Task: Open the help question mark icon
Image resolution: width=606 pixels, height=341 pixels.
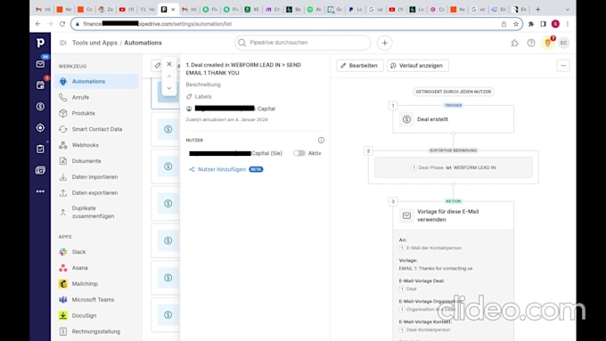Action: 531,43
